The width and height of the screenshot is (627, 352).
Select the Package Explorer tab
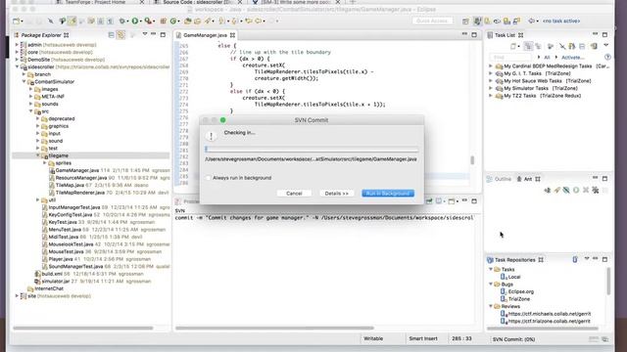(x=41, y=35)
